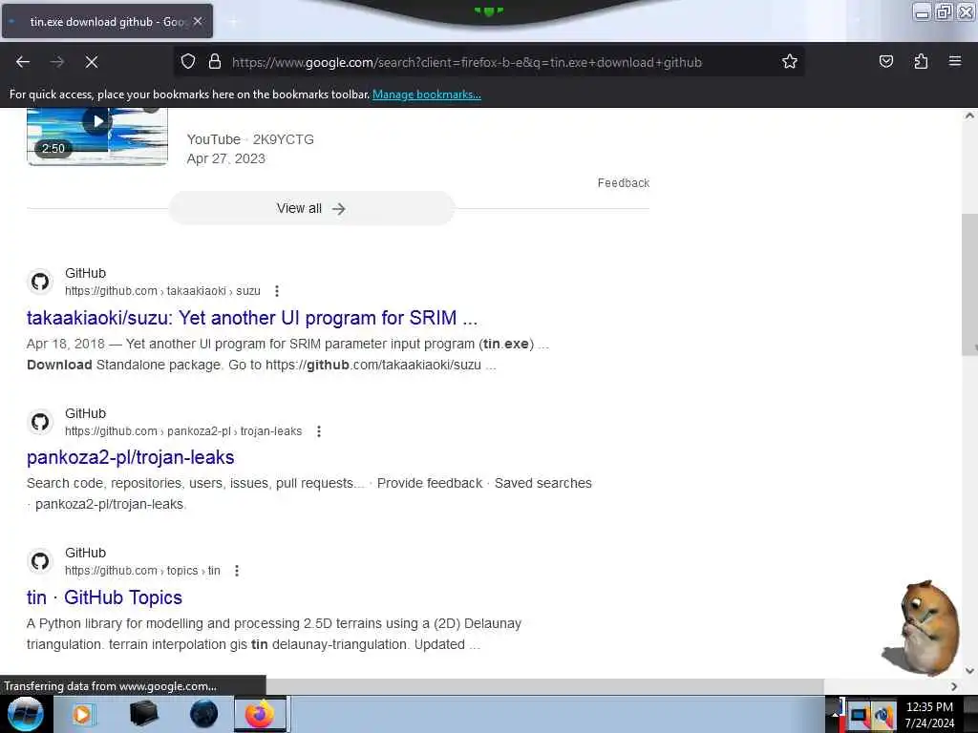Viewport: 978px width, 733px height.
Task: Click the https://github.com › takaakiaoki › suzu breadcrumb
Action: [x=162, y=291]
